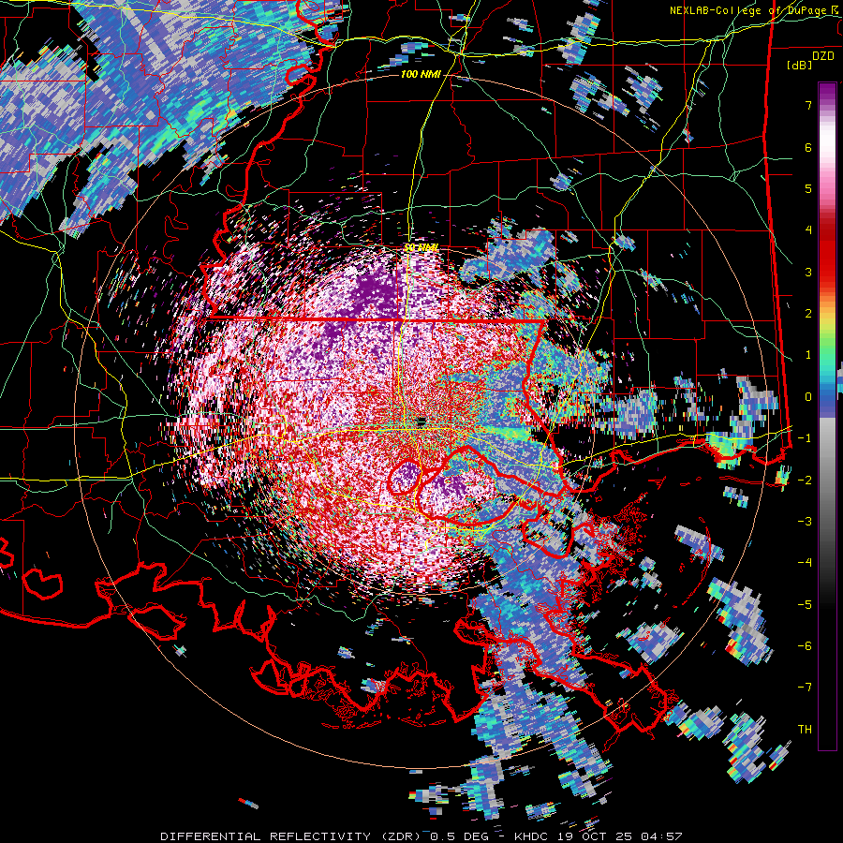This screenshot has height=843, width=843.
Task: Pick the "-2" tick label on legend
Action: [805, 480]
